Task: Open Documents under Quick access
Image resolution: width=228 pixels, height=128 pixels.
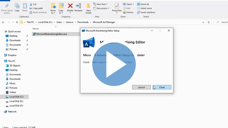Action: coord(13,45)
